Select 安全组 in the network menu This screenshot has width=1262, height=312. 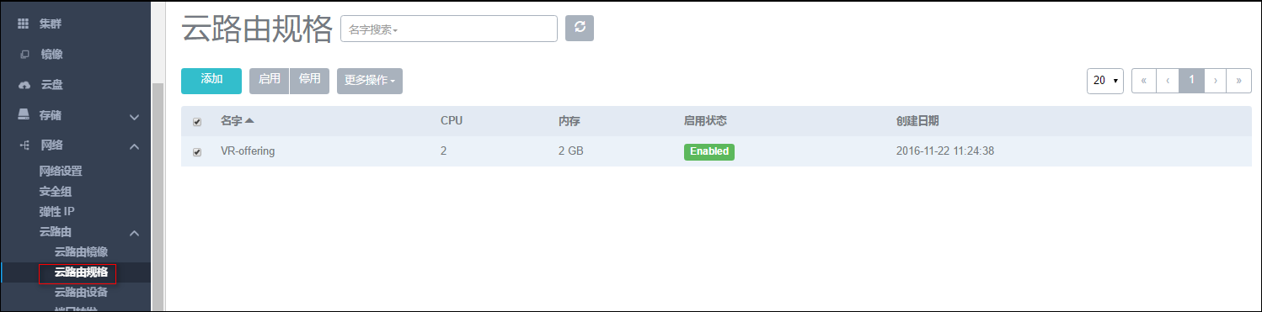coord(56,191)
